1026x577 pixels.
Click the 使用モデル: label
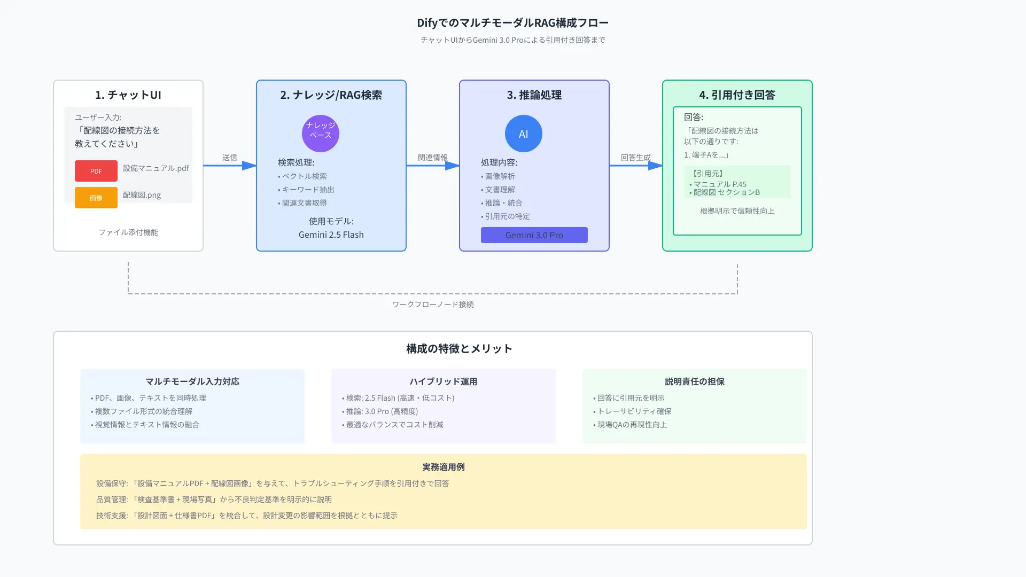click(331, 221)
